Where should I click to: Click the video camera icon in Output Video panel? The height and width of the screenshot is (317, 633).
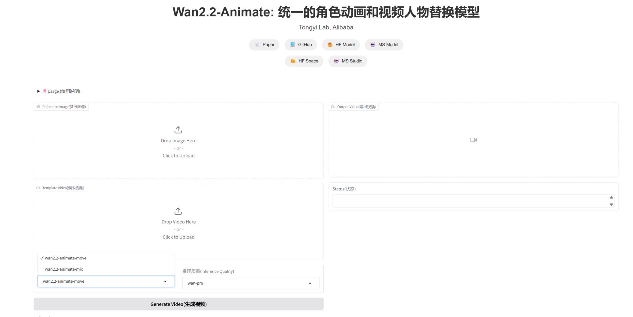point(474,140)
